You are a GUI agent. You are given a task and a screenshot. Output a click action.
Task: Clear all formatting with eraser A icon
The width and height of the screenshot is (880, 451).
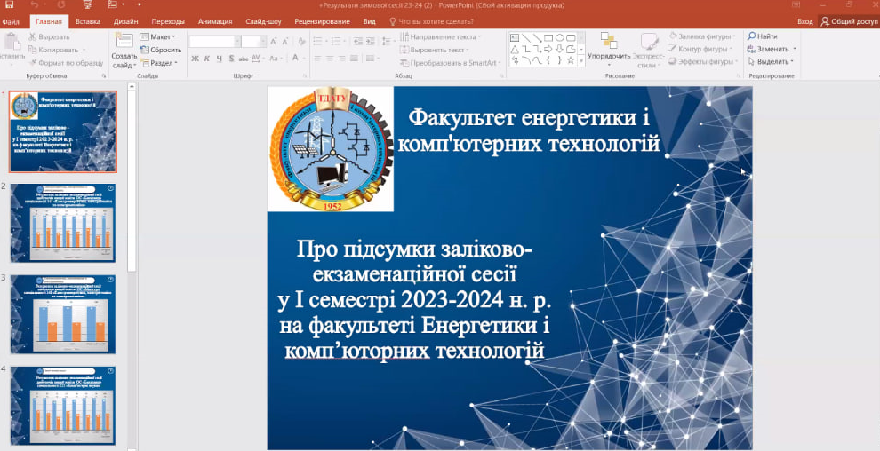[301, 42]
